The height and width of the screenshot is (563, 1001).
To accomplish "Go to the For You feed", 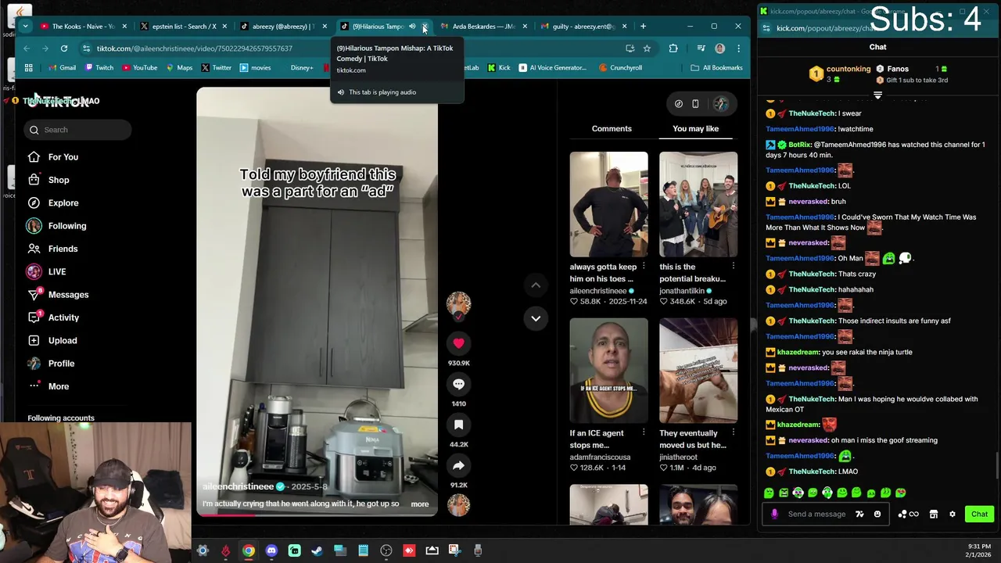I will coord(53,157).
